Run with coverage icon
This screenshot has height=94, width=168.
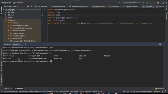click(150, 3)
